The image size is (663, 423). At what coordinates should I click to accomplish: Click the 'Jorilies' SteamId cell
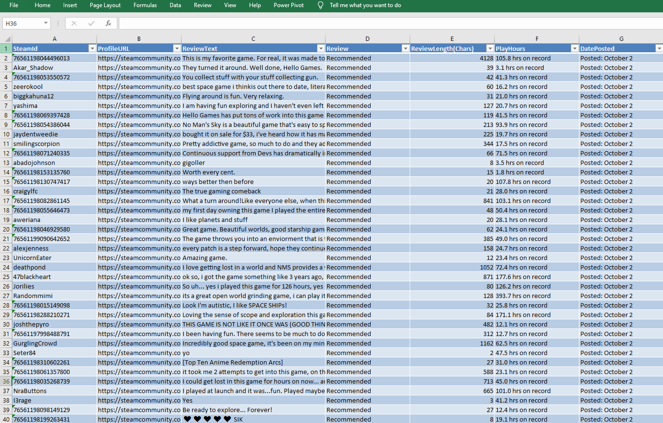tap(55, 286)
